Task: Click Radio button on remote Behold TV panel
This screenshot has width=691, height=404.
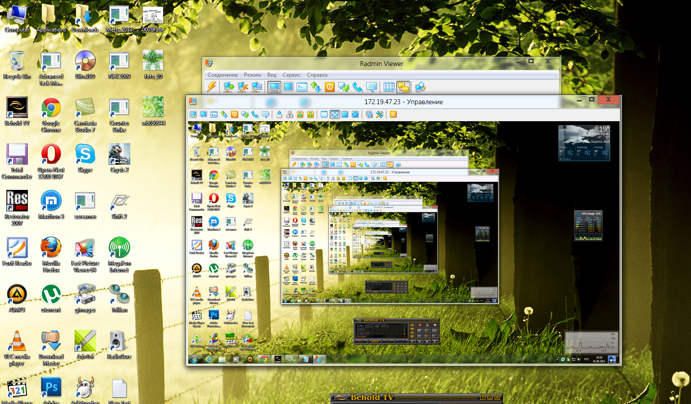Action: click(374, 342)
